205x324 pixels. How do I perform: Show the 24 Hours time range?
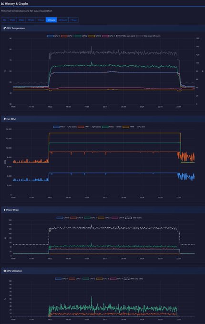[x=62, y=20]
